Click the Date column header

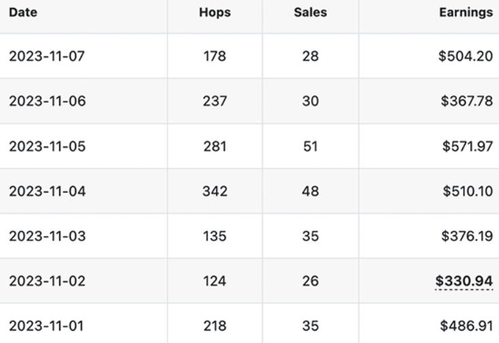(23, 12)
